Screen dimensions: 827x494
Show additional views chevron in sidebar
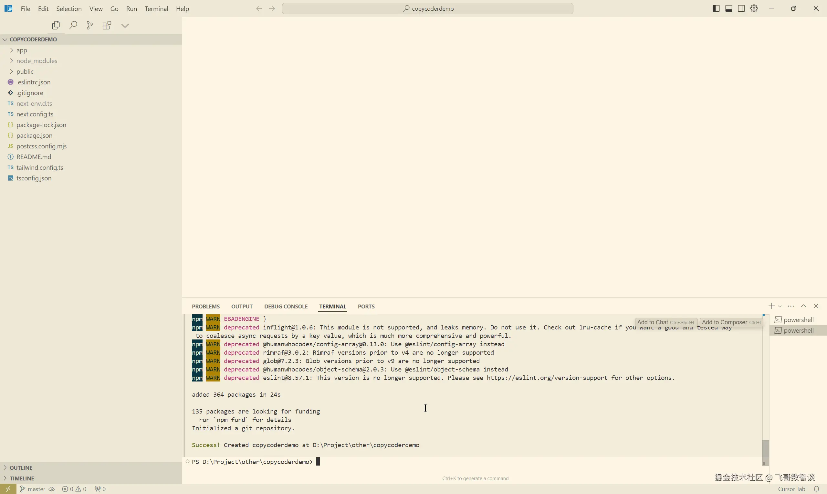click(125, 26)
